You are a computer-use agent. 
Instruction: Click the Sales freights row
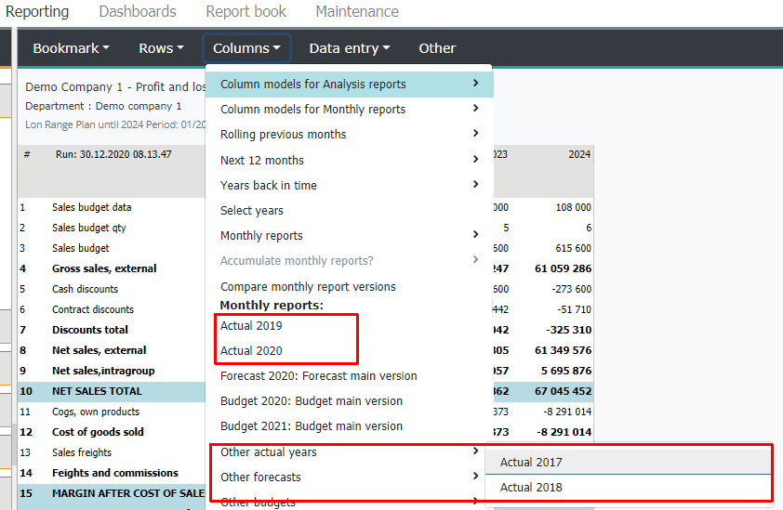pos(112,452)
